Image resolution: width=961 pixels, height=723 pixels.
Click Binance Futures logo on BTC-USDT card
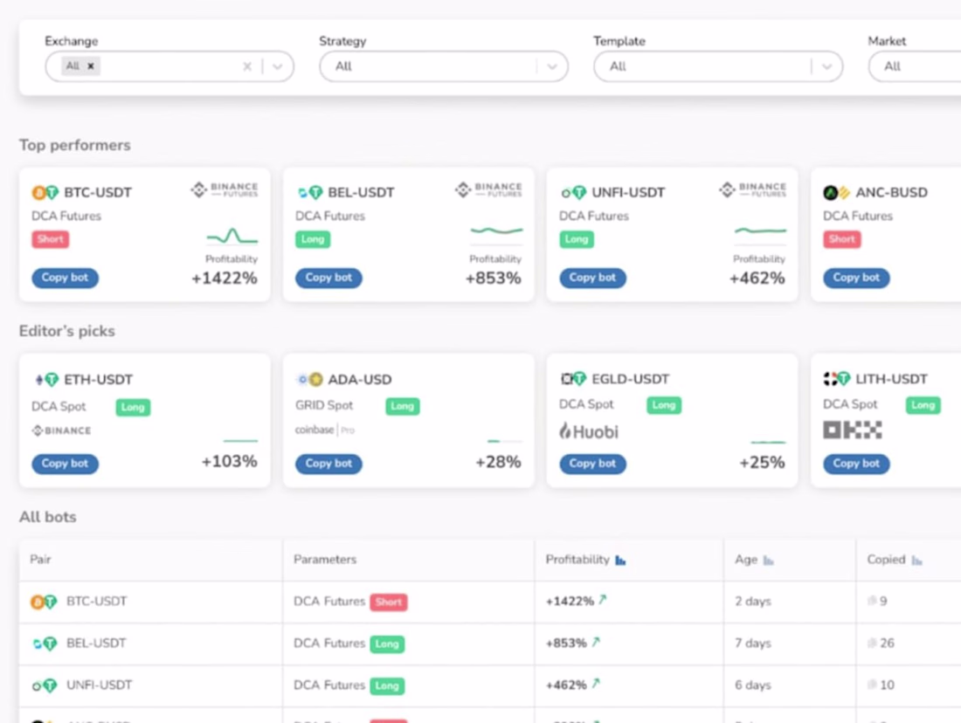[x=225, y=190]
